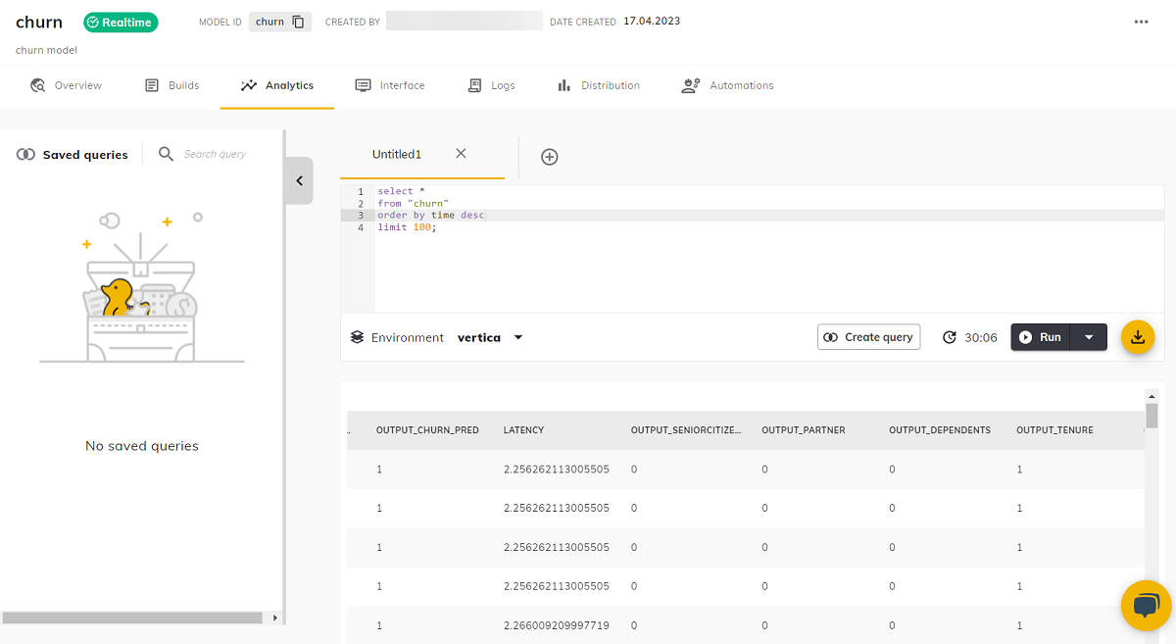This screenshot has height=644, width=1176.
Task: Click the results vertical scrollbar
Action: 1152,416
